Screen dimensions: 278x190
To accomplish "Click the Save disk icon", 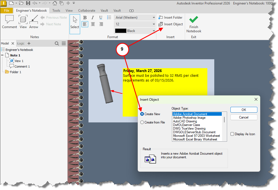I will point(28,3).
